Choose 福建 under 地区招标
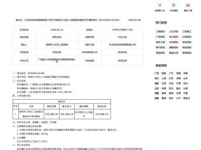This screenshot has height=150, width=201. click(x=157, y=83)
